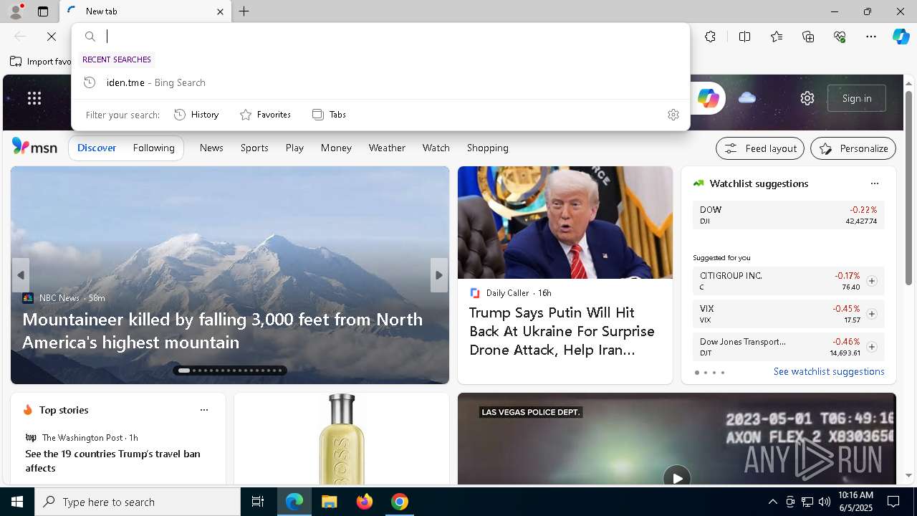Image resolution: width=917 pixels, height=516 pixels.
Task: Open the Extensions icon
Action: 710,37
